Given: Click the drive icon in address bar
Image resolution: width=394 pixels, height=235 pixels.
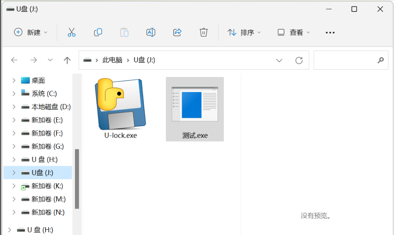Looking at the screenshot, I should point(87,60).
